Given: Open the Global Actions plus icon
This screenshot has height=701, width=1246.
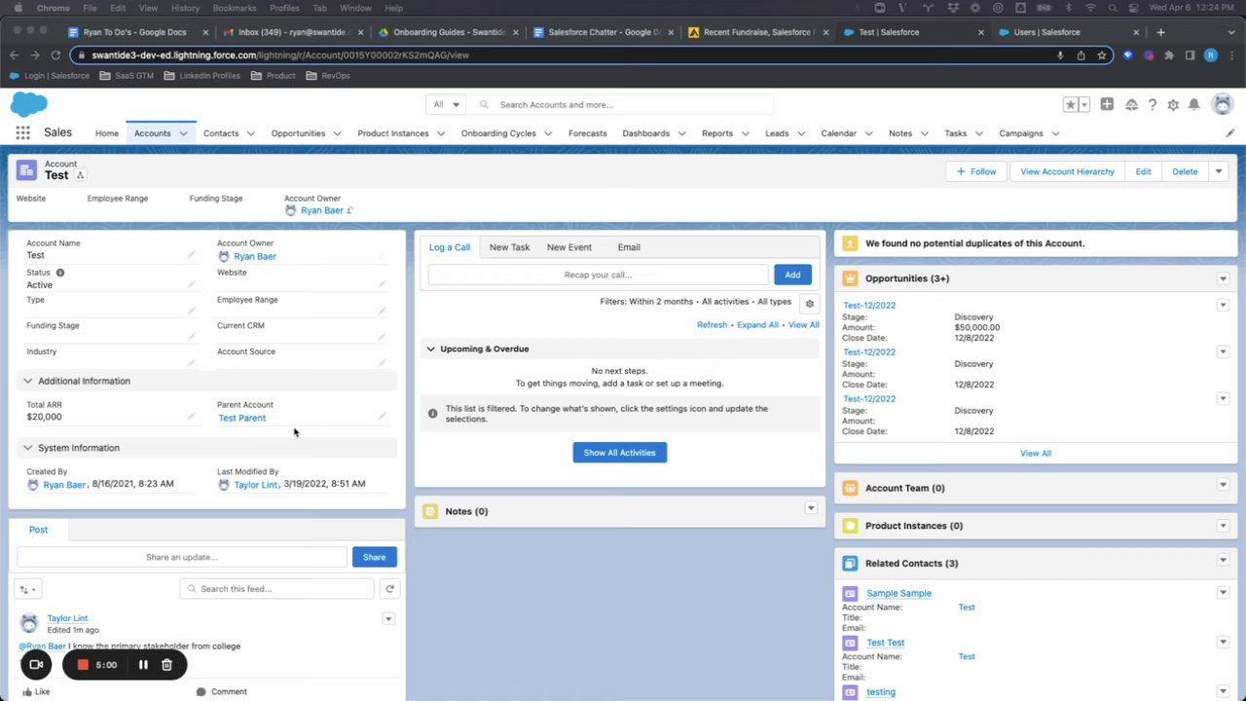Looking at the screenshot, I should (x=1107, y=104).
